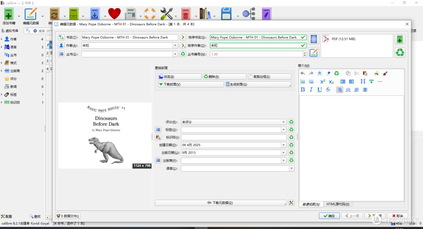Screen dimensions: 423x229
Task: Click the Dinosaurs Before Dark cover thumbnail
Action: pos(105,136)
